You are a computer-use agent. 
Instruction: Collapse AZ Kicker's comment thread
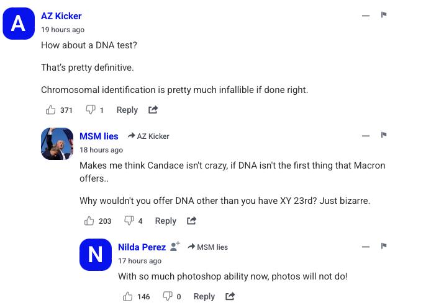(x=366, y=15)
